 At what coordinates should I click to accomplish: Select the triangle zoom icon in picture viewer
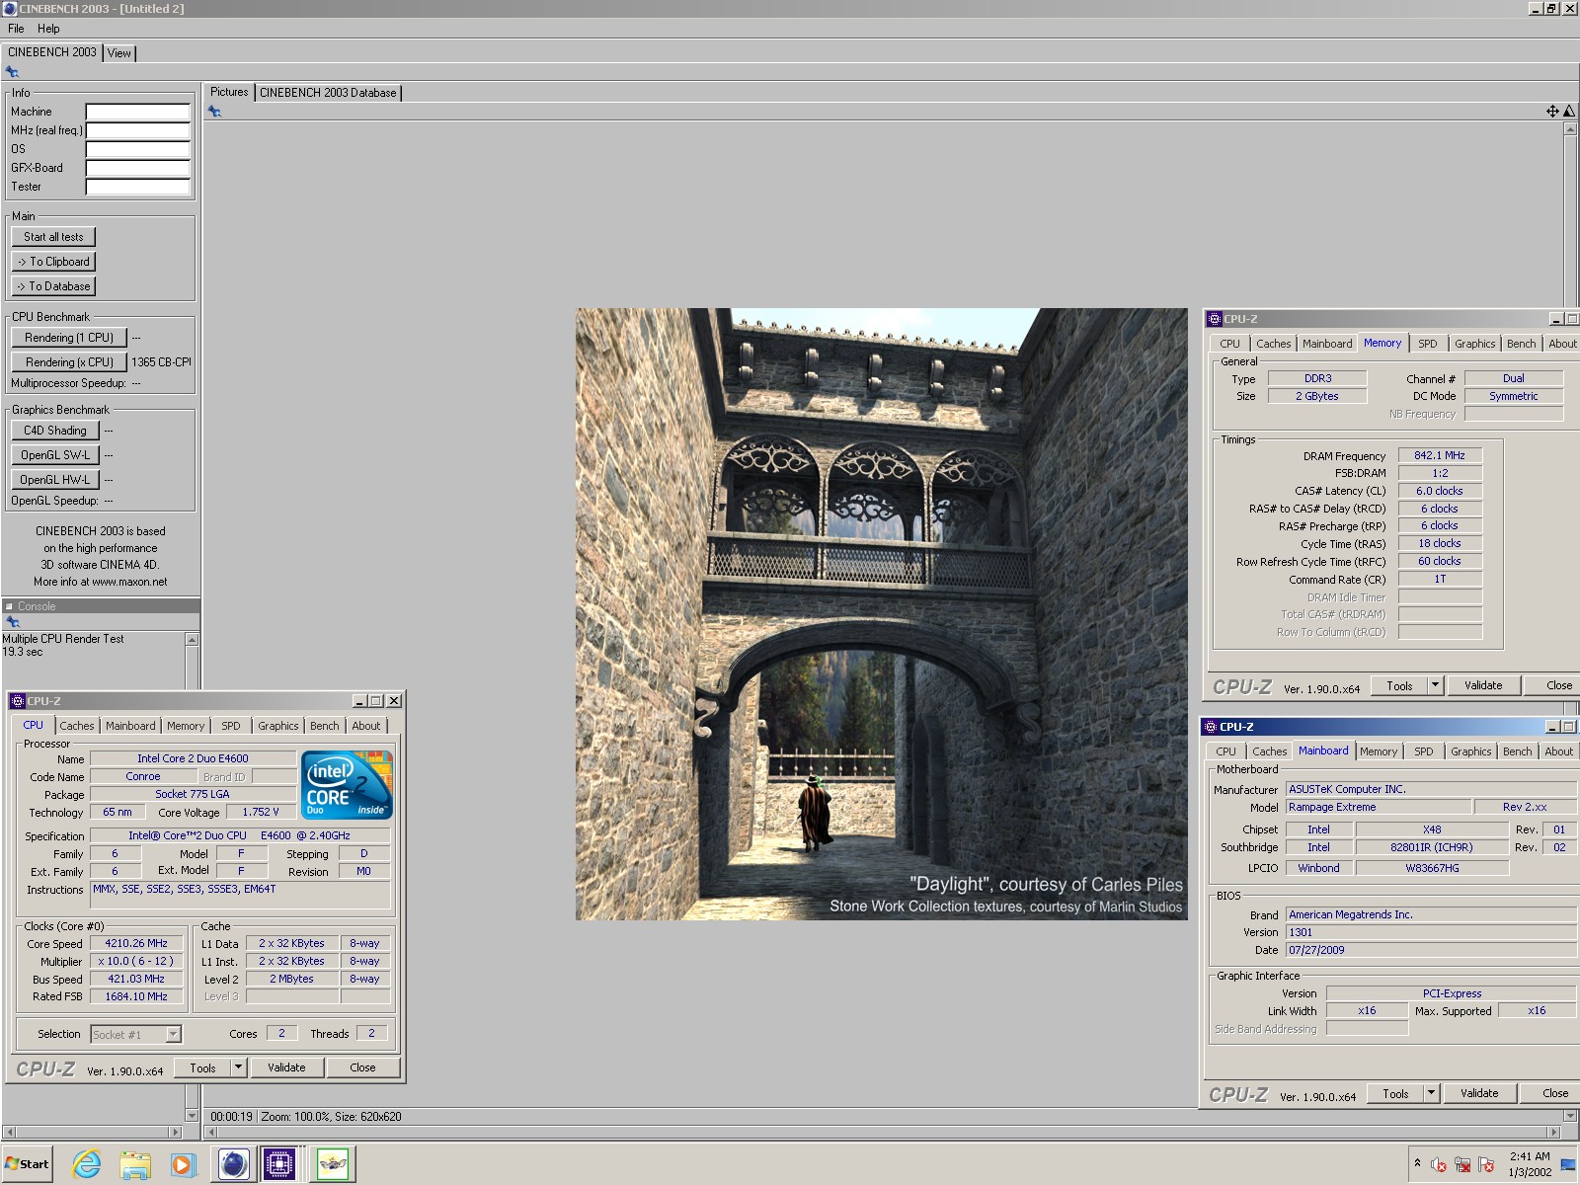pyautogui.click(x=1569, y=112)
